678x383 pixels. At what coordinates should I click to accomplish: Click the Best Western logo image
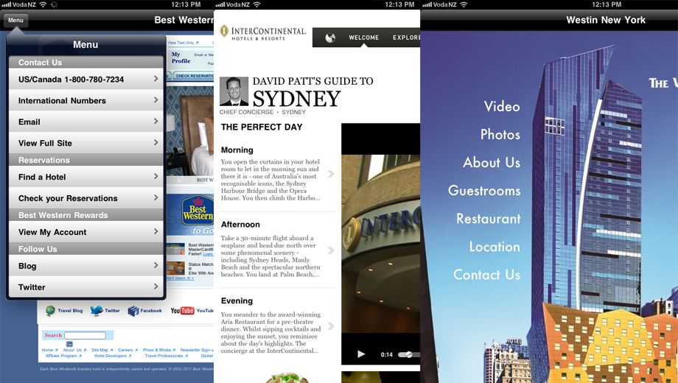pyautogui.click(x=198, y=211)
